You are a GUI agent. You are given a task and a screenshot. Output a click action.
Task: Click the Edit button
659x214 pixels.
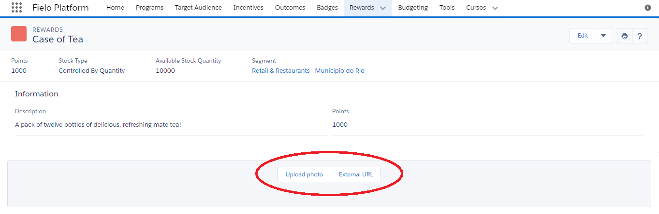pyautogui.click(x=583, y=36)
